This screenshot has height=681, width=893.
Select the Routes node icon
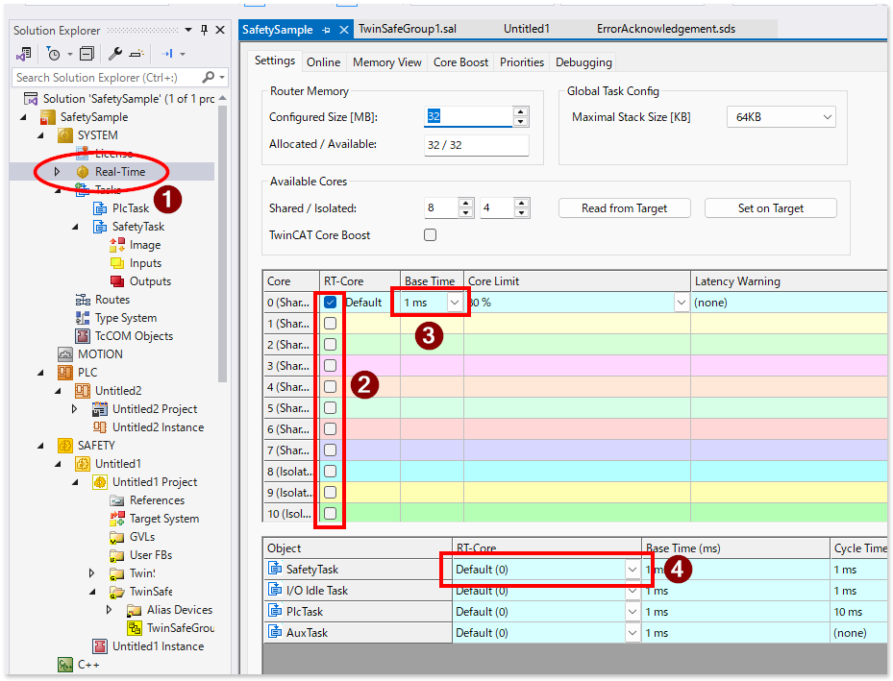coord(83,300)
